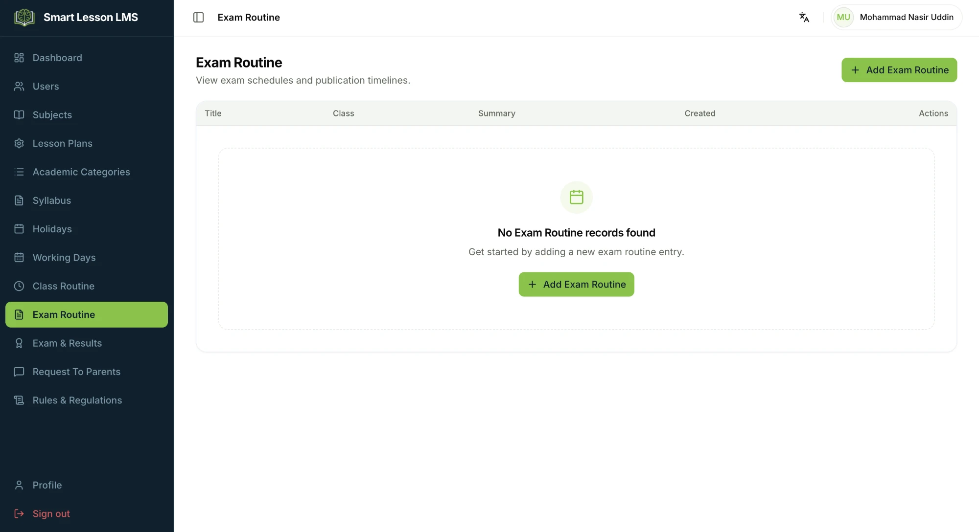Click the Created column header
Image resolution: width=979 pixels, height=532 pixels.
pos(699,113)
